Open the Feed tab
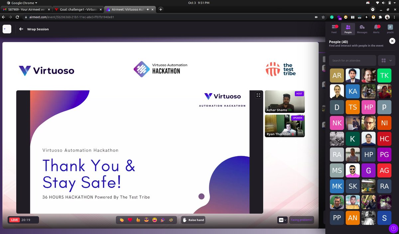 (334, 29)
